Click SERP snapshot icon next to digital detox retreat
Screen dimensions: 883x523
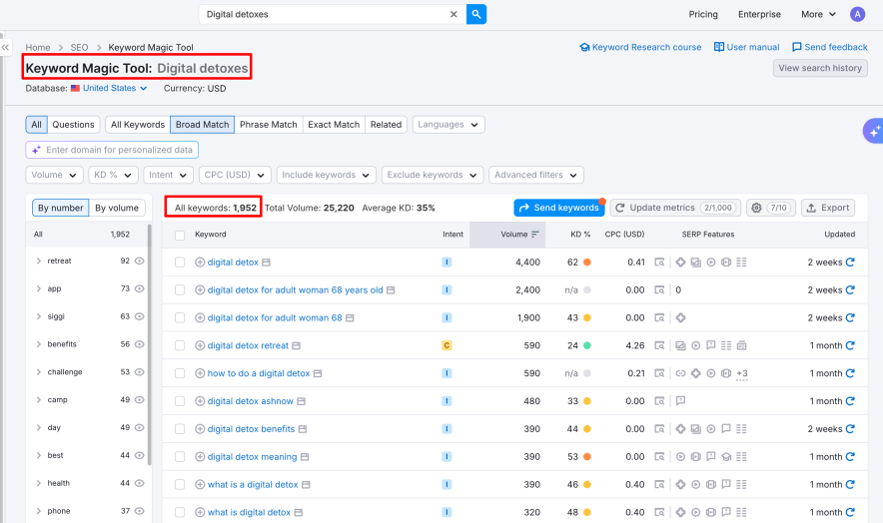pos(297,345)
